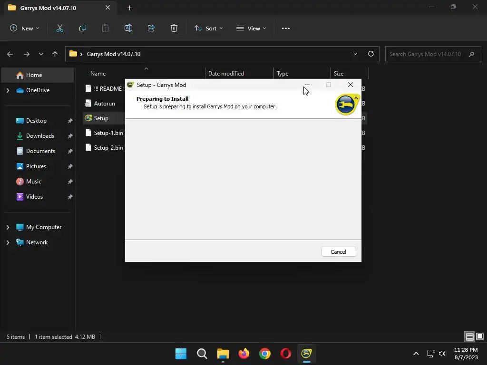Switch to details view icon in status bar
The image size is (487, 365).
(469, 336)
